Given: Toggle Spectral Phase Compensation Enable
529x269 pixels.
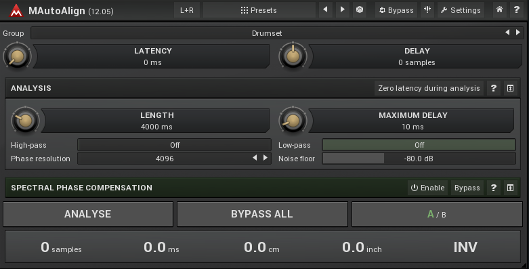Looking at the screenshot, I should click(427, 188).
